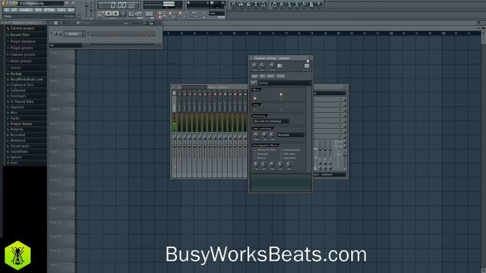Expand Recent files folder in browser
Viewport: 486px width, 273px height.
point(20,35)
